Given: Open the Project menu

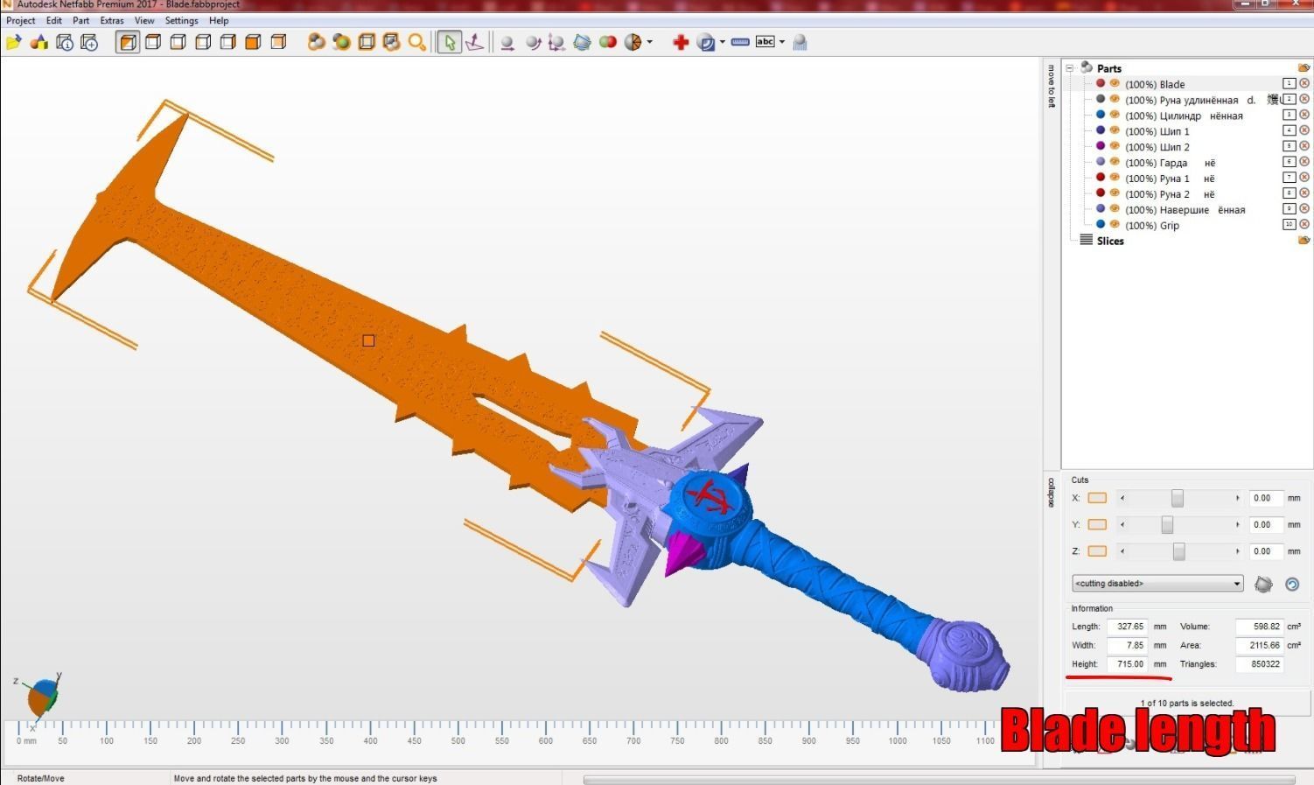Looking at the screenshot, I should pos(21,20).
